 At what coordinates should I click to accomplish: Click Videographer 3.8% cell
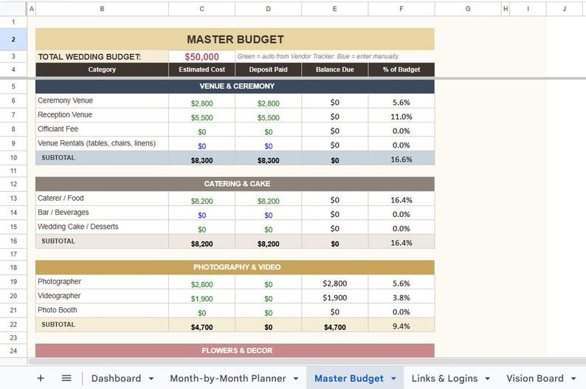coord(401,296)
